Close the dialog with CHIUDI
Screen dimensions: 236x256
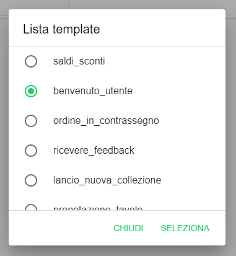pos(128,228)
